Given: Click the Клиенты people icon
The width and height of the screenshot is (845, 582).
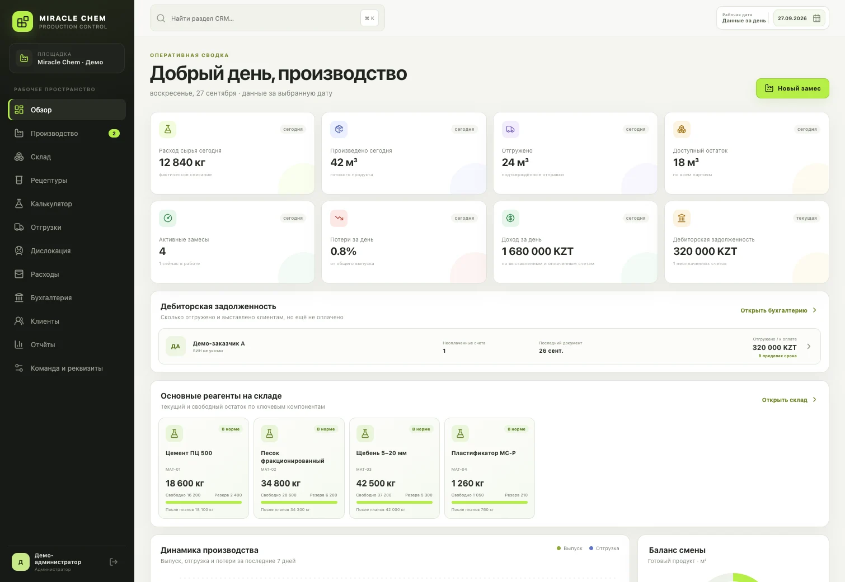Looking at the screenshot, I should tap(19, 321).
